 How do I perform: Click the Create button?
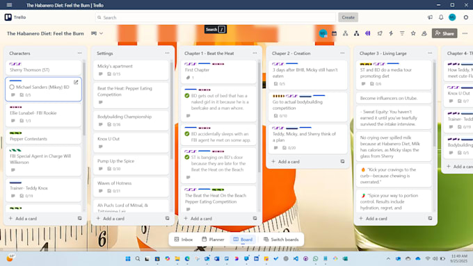[x=348, y=17]
